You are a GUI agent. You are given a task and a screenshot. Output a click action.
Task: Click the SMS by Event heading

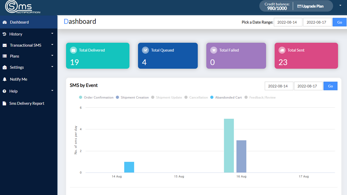84,85
